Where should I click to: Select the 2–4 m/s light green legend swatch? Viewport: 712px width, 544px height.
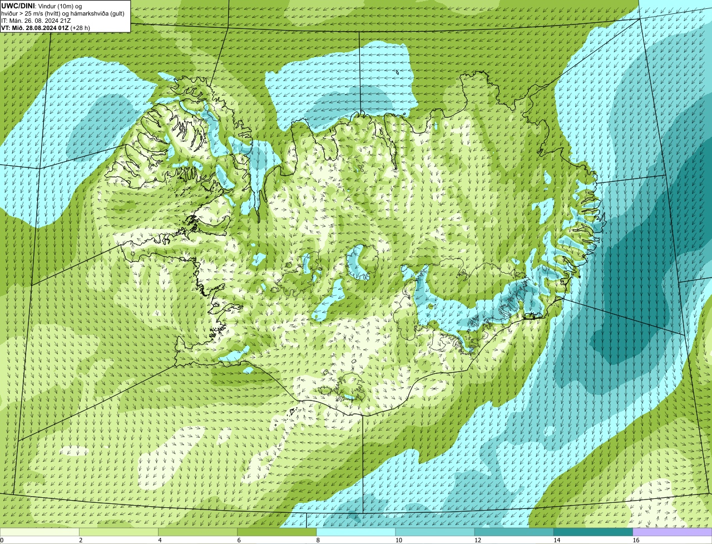(119, 532)
